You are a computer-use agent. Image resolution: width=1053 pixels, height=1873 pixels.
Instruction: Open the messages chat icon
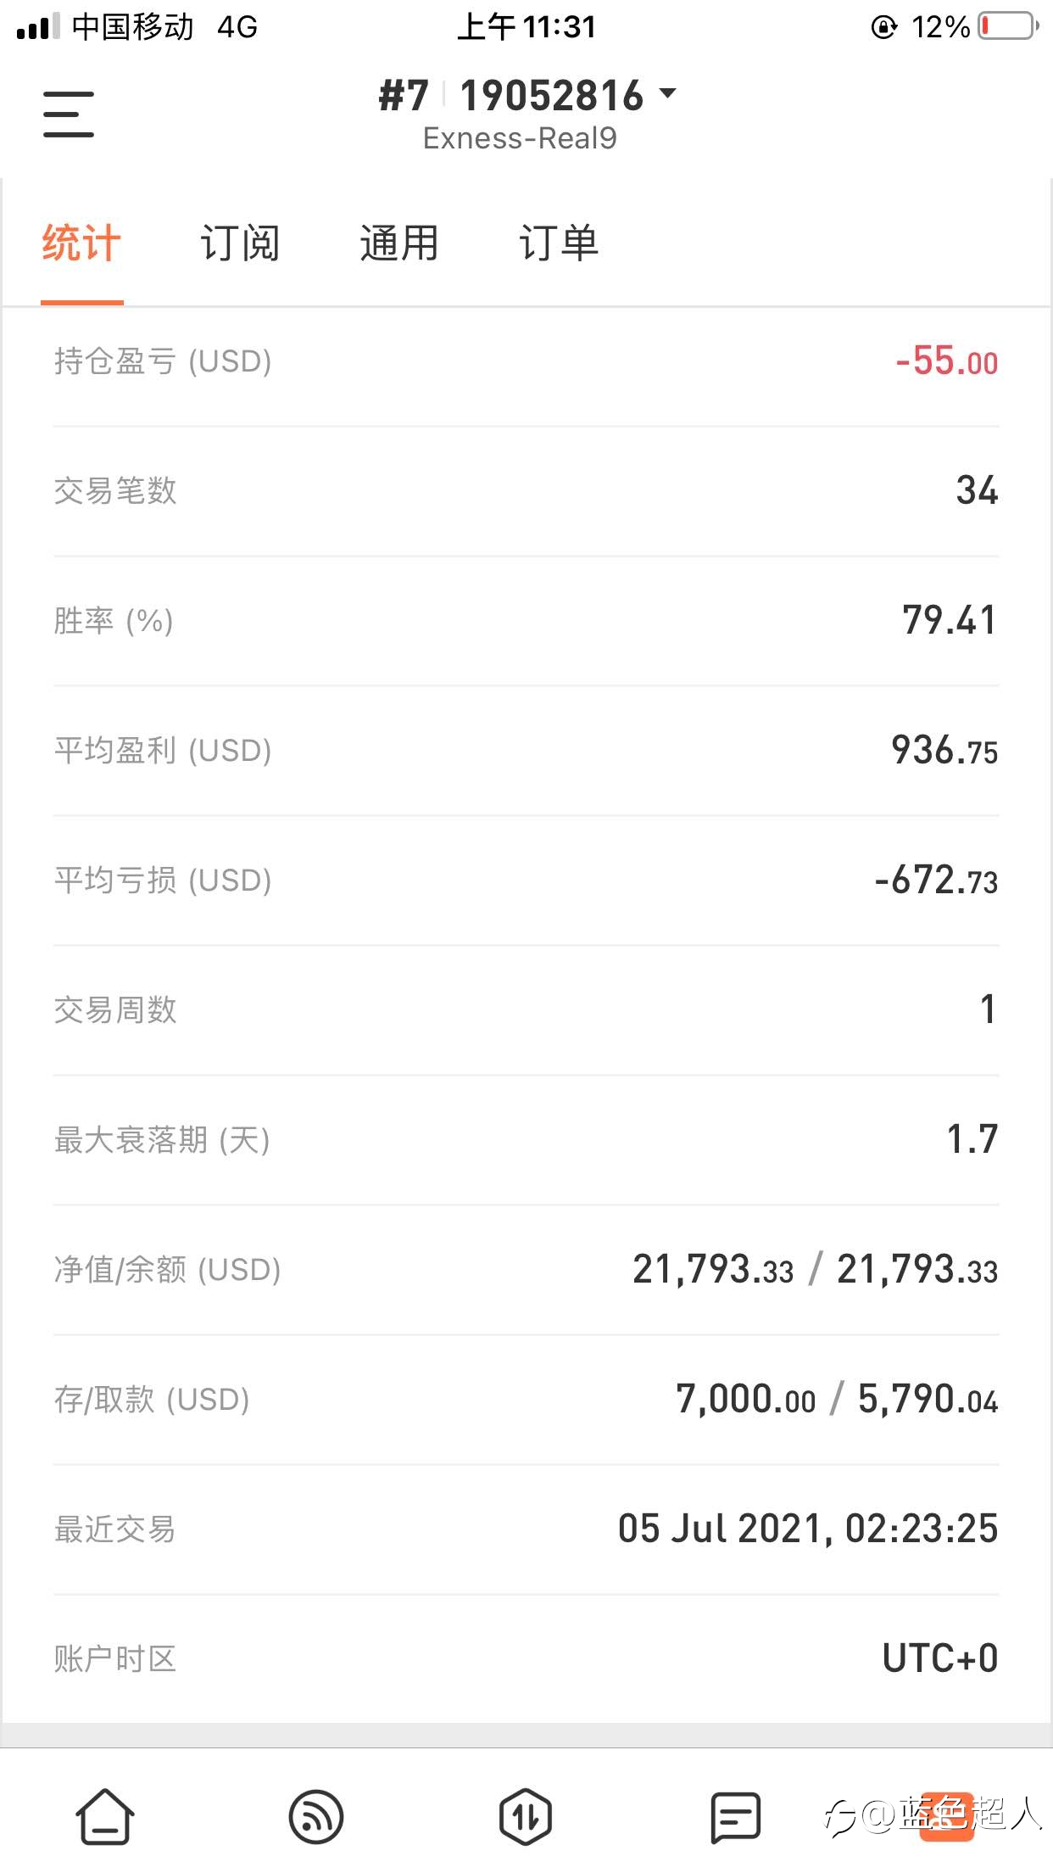[735, 1817]
